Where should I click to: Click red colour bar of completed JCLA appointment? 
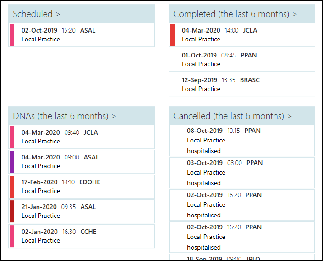coord(172,35)
